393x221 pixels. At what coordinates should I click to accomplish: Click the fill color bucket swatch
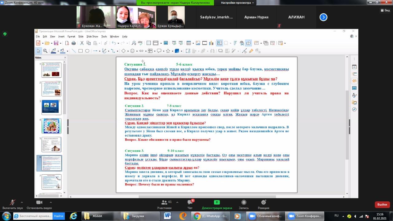(x=63, y=51)
